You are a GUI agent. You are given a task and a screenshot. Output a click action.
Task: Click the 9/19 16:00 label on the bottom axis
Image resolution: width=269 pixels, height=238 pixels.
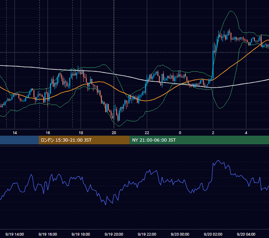(48, 234)
